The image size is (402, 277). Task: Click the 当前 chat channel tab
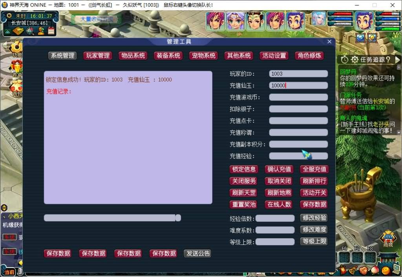pyautogui.click(x=9, y=272)
